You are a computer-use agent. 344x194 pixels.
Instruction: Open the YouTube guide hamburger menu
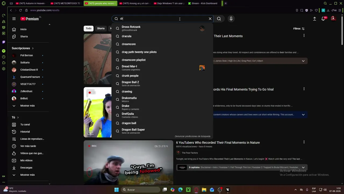click(14, 19)
